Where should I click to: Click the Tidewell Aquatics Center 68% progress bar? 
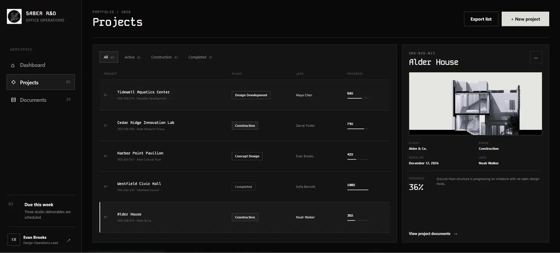pos(358,98)
